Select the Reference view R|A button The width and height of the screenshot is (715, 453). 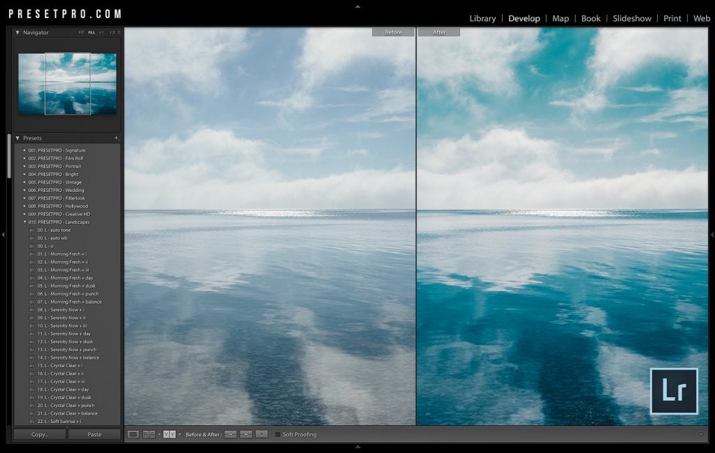click(x=149, y=434)
